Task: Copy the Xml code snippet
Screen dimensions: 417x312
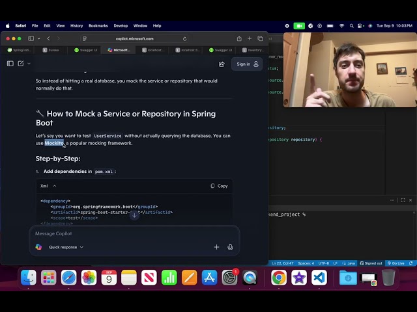Action: 219,186
